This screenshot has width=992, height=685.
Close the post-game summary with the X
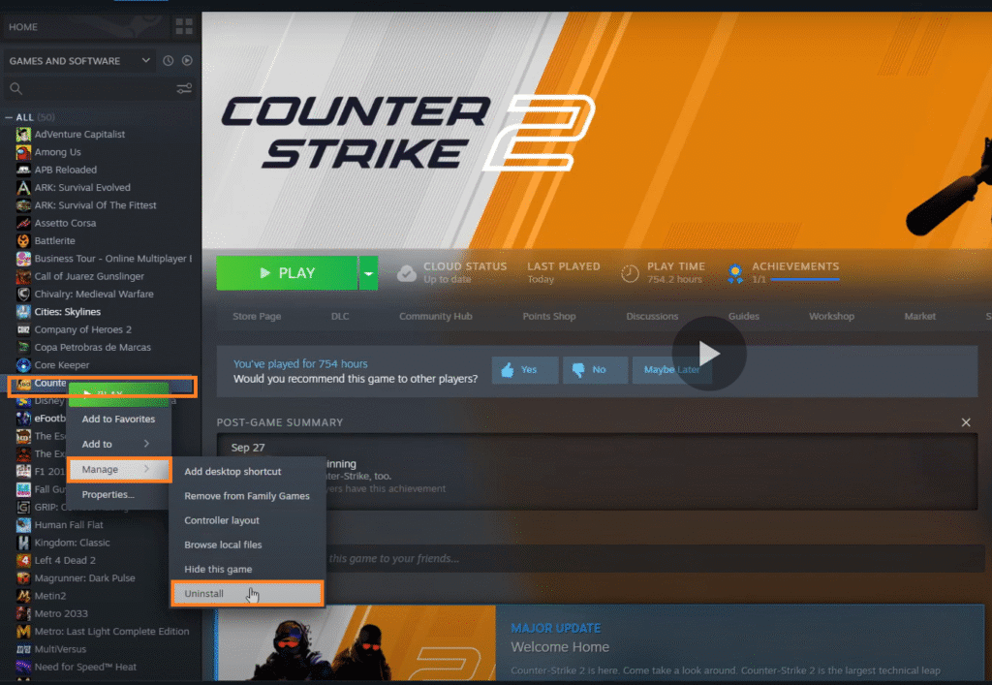coord(966,422)
